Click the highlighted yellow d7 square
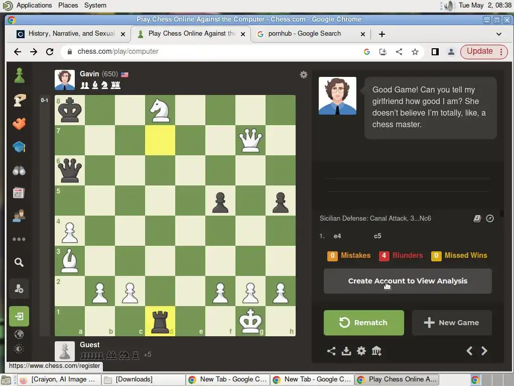This screenshot has width=514, height=386. (160, 140)
